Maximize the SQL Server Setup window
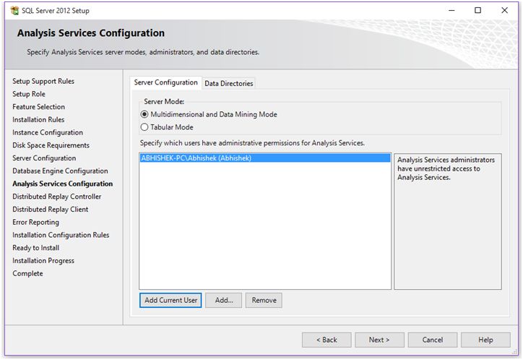The height and width of the screenshot is (360, 523). tap(477, 11)
